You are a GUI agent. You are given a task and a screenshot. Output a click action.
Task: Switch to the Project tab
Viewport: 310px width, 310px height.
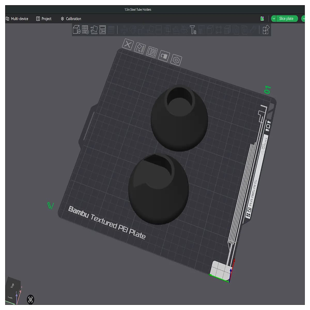pyautogui.click(x=44, y=19)
